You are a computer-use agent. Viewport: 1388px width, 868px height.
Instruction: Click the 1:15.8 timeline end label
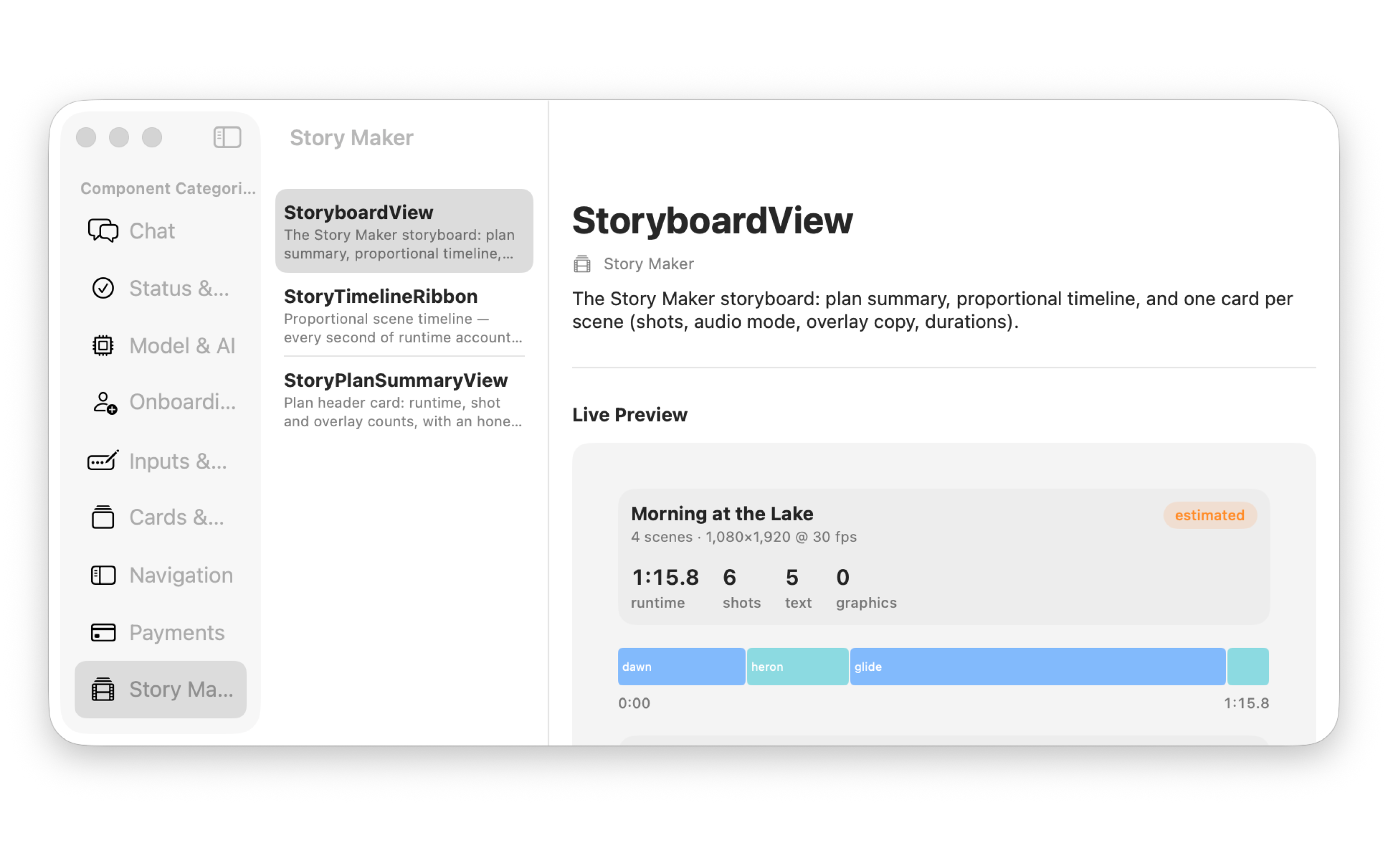tap(1246, 703)
